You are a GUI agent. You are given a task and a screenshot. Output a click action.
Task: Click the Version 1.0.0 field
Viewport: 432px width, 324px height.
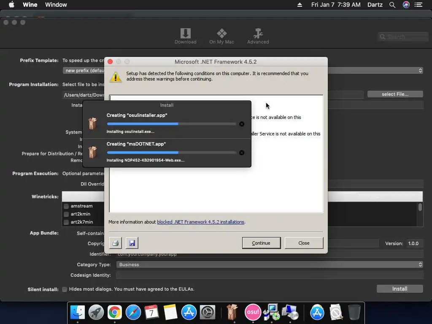[414, 243]
